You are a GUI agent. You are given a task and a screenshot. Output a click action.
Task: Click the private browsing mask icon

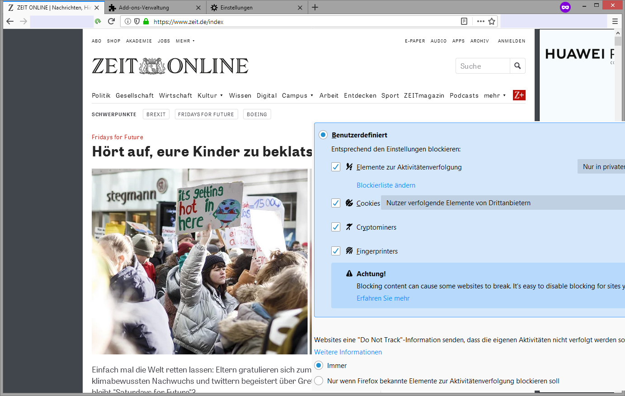point(565,7)
